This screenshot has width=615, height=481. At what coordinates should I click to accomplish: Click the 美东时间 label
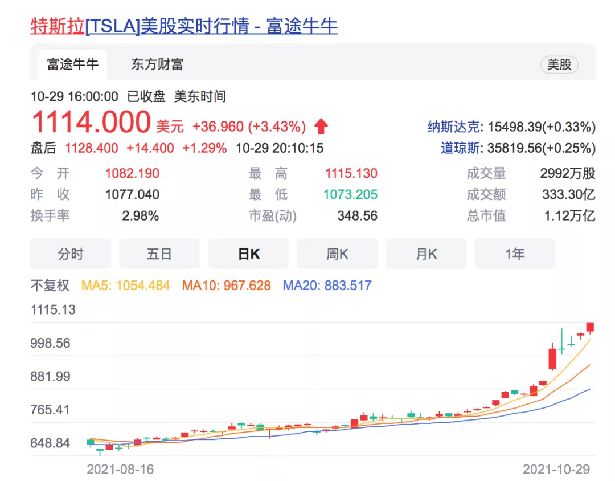point(200,96)
